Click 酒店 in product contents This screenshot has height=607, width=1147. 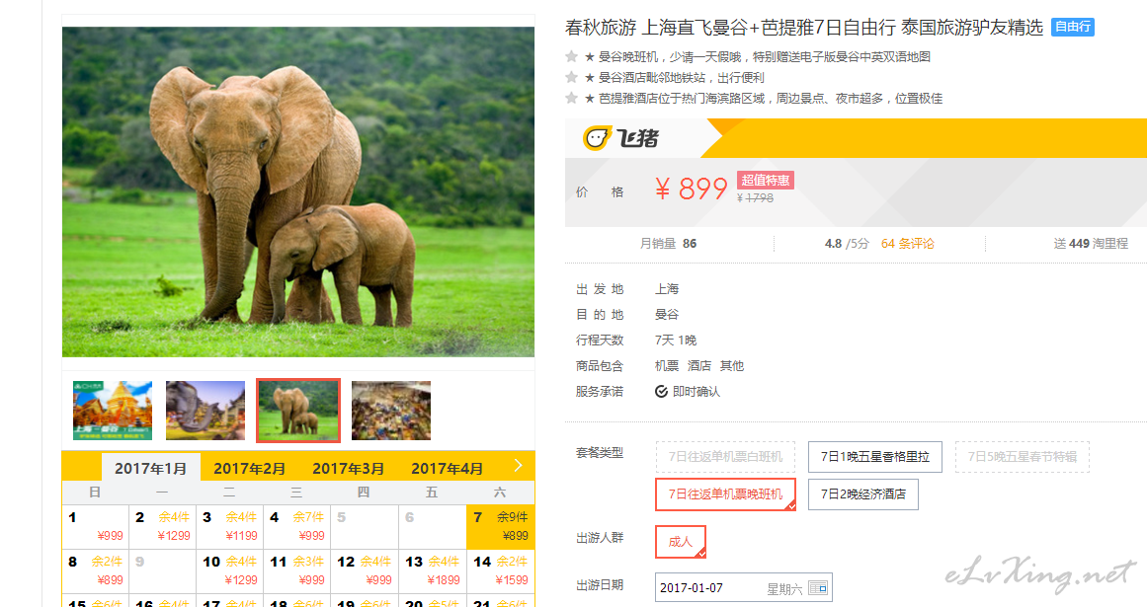point(699,366)
